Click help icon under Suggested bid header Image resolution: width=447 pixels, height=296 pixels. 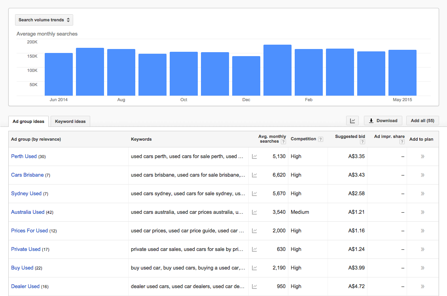pos(363,142)
